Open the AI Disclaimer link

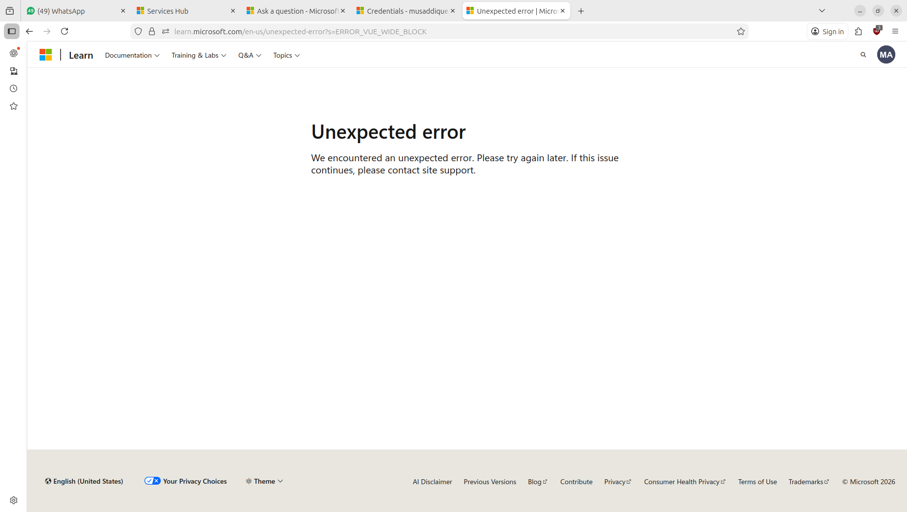(432, 482)
